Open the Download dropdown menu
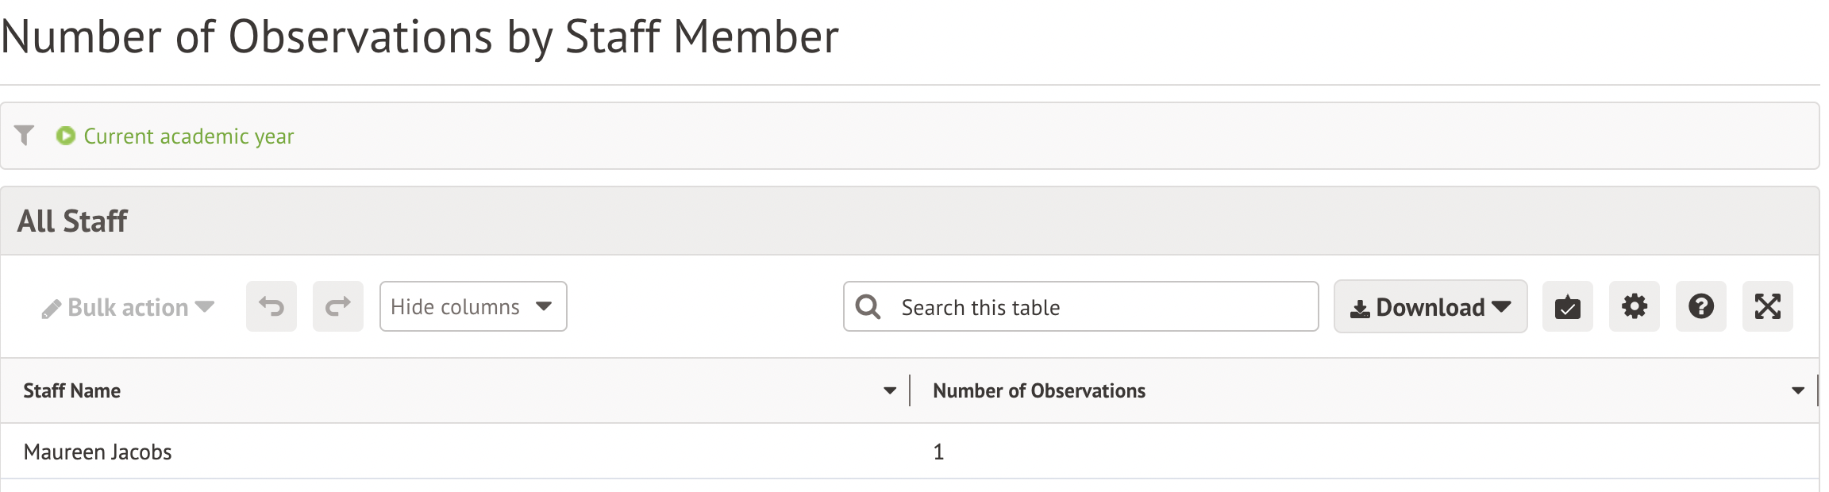The image size is (1829, 492). [x=1430, y=307]
